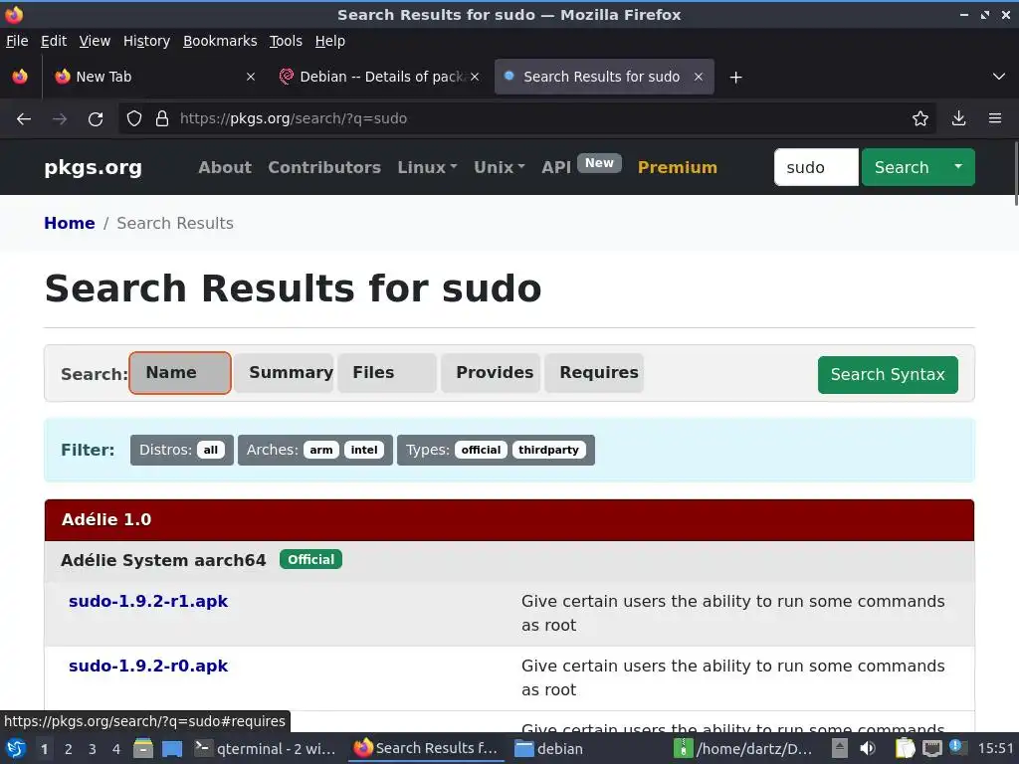Go to Home via breadcrumb
The image size is (1019, 764).
(70, 224)
